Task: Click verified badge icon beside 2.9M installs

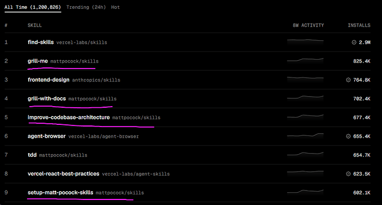Action: pyautogui.click(x=354, y=43)
